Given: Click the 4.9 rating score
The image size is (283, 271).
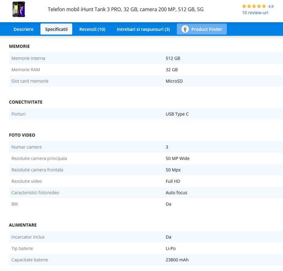Looking at the screenshot, I should 271,6.
